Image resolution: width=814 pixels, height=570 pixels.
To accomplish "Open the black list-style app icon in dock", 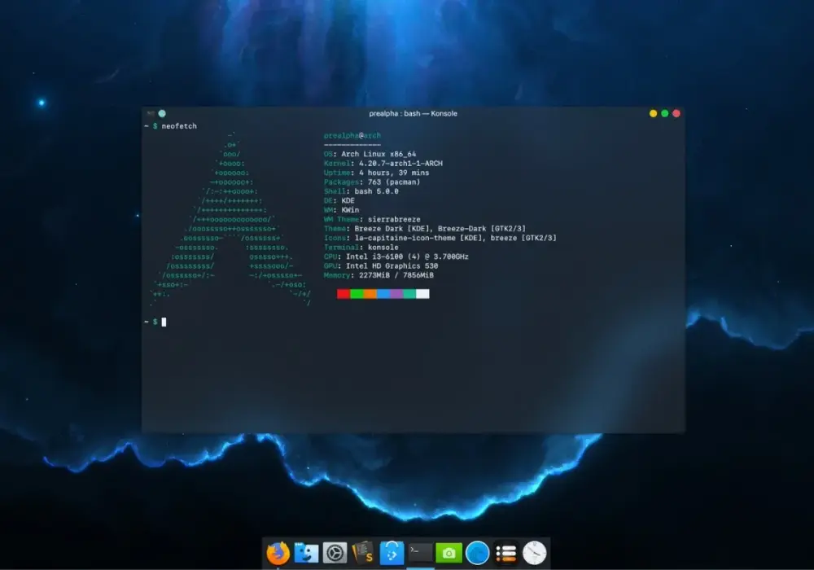I will tap(505, 553).
